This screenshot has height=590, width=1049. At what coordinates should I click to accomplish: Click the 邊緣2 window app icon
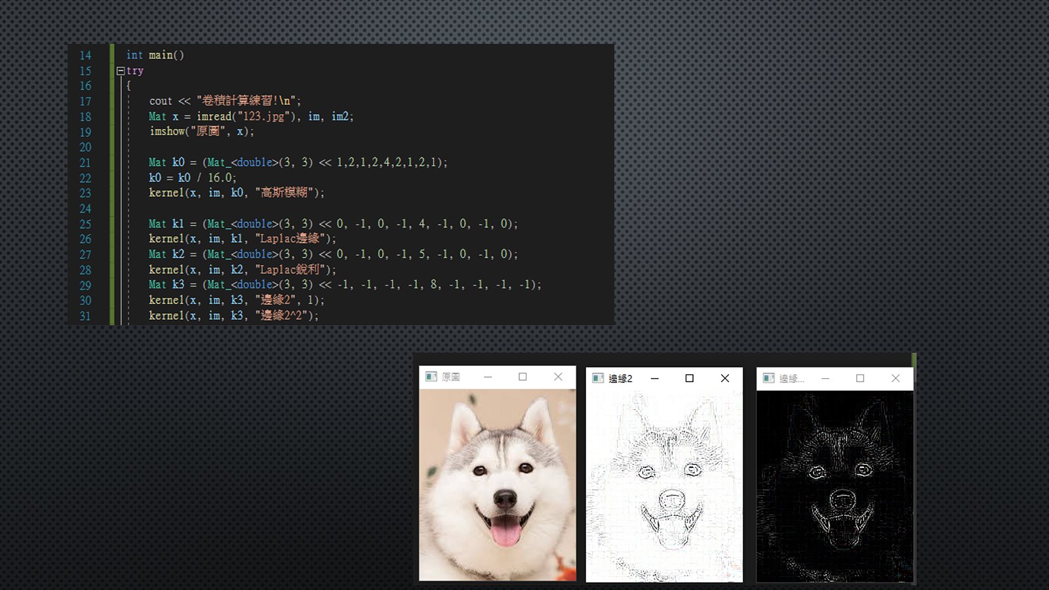click(x=598, y=378)
